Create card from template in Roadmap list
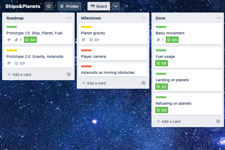225x150 pixels. 69,74
